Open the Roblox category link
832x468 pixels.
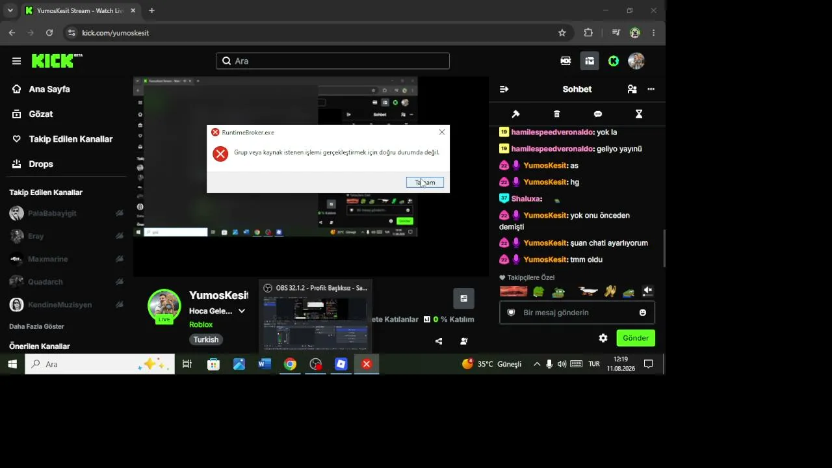[201, 324]
